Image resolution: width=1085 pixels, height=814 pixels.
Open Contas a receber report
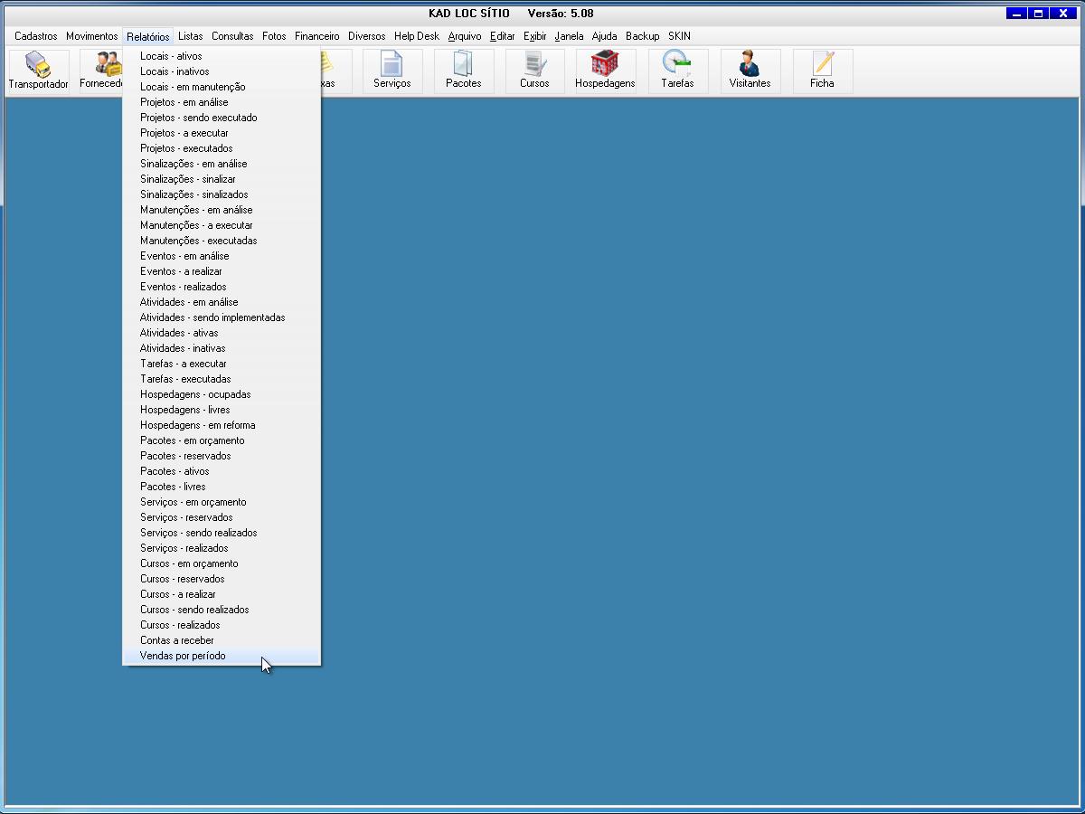222,640
